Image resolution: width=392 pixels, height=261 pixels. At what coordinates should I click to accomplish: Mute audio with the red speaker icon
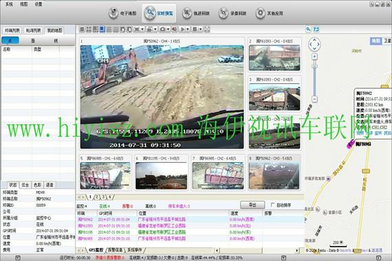pos(174,30)
